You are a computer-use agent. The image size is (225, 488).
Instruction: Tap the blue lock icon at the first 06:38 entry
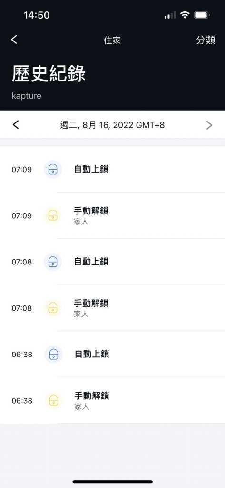53,354
